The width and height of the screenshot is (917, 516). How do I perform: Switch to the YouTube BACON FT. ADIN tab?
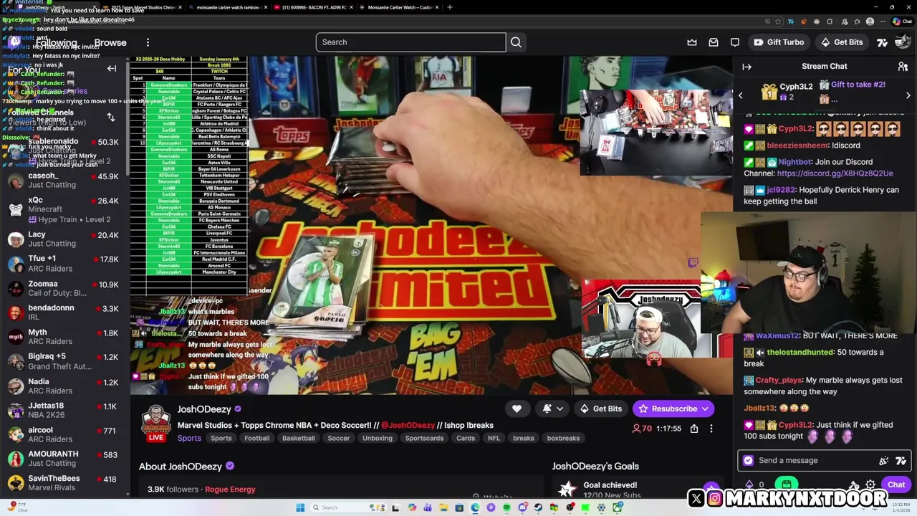click(315, 7)
